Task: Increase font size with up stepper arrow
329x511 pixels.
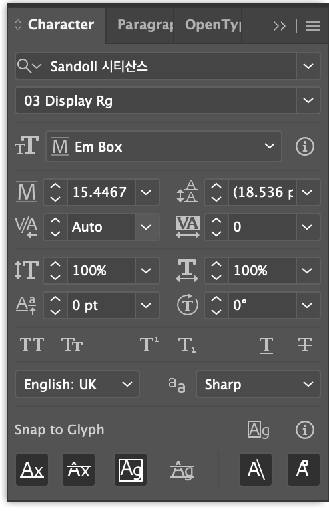Action: pyautogui.click(x=55, y=186)
